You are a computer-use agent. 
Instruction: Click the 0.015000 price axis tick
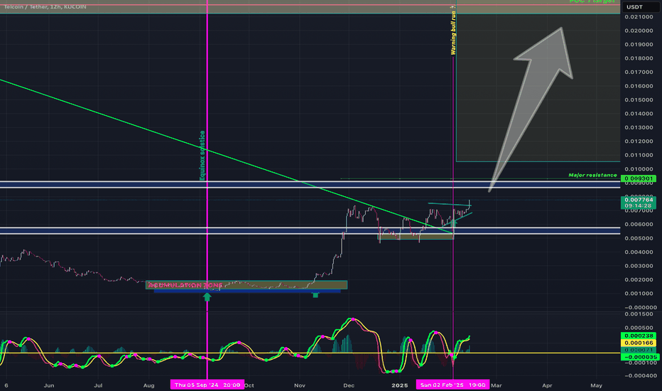(639, 100)
